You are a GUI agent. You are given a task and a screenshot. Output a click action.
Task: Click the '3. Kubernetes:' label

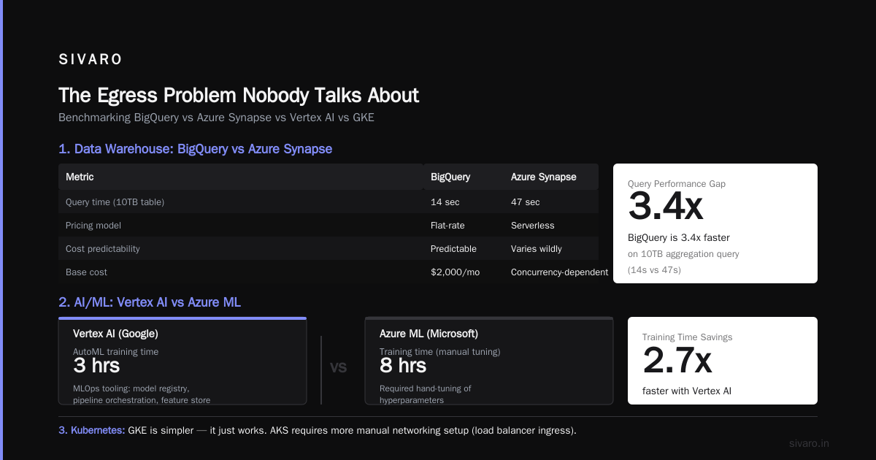point(91,430)
